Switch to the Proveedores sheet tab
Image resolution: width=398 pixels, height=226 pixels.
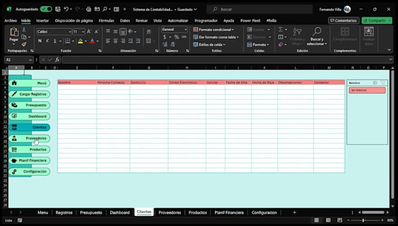point(170,213)
